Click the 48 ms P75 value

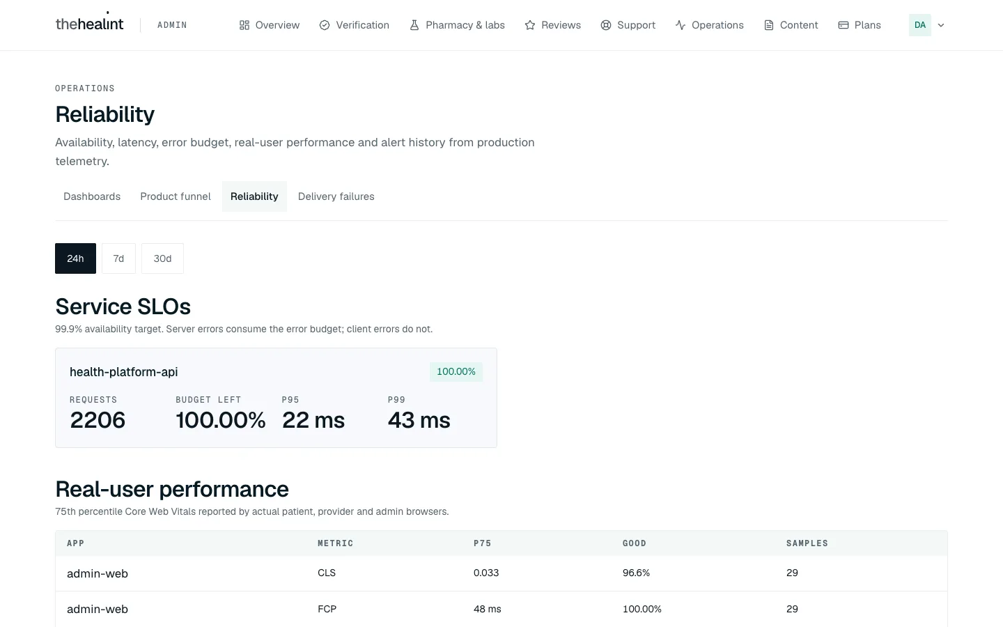coord(488,609)
